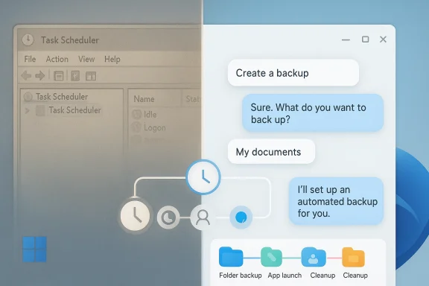Click the green App launch icon
The image size is (429, 286).
271,257
